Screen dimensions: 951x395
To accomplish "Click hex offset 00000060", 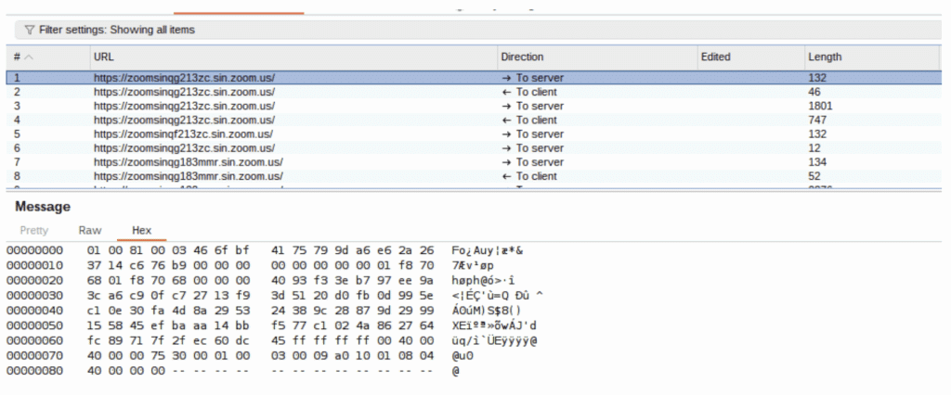I will [34, 340].
